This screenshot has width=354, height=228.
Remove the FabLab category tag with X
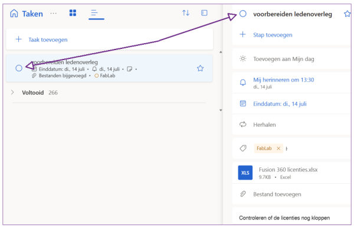(x=278, y=148)
